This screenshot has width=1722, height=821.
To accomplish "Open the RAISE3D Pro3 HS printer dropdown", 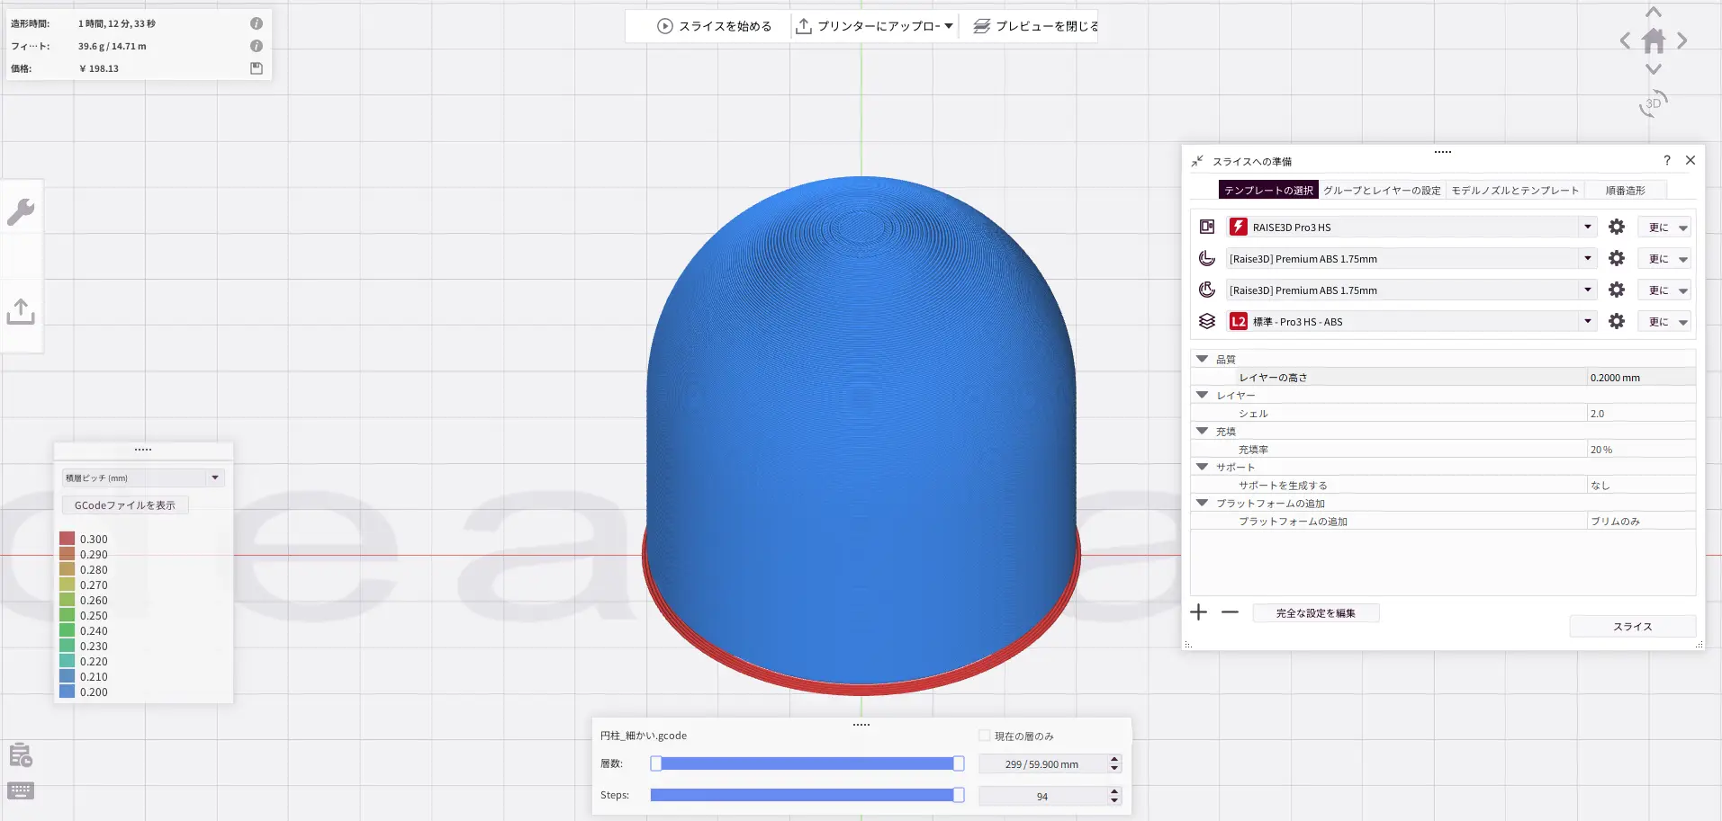I will tap(1588, 228).
